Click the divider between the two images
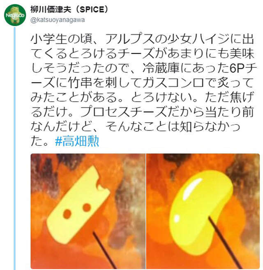Viewport: 263px width, 270px height. pyautogui.click(x=146, y=211)
